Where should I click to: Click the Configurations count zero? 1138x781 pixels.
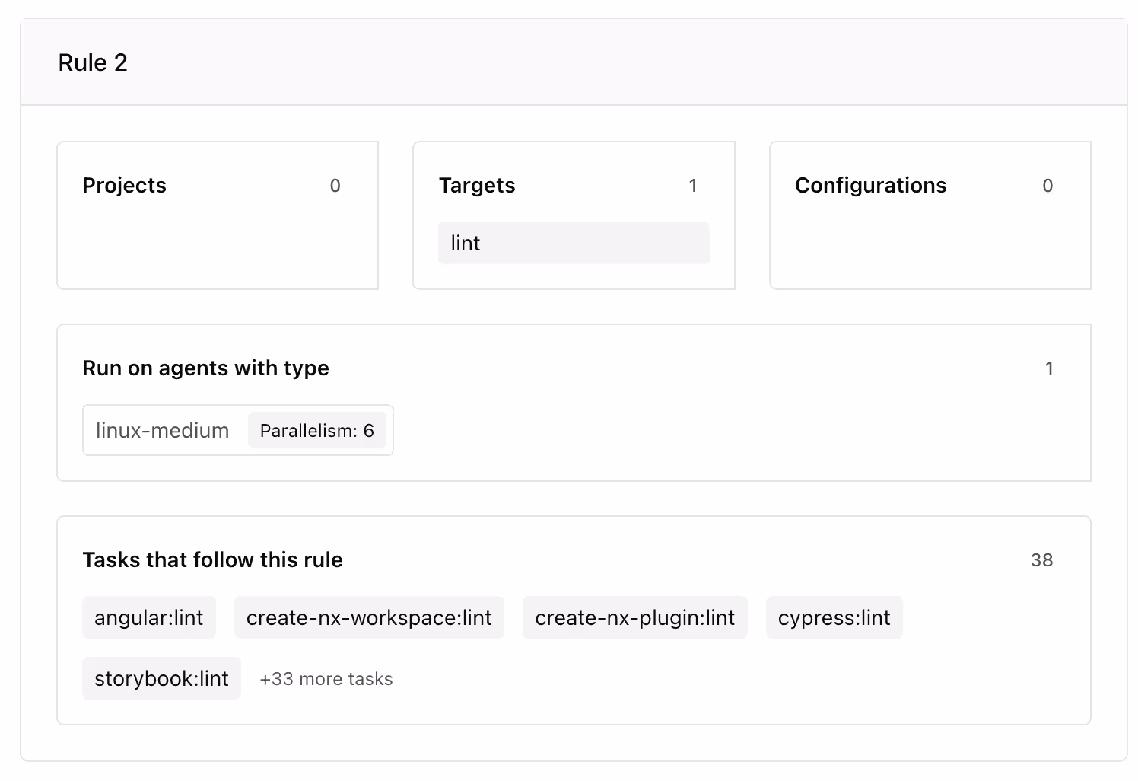tap(1047, 185)
